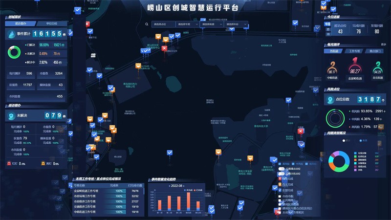
Task: Expand the 请选择专班 dropdown
Action: (187, 24)
